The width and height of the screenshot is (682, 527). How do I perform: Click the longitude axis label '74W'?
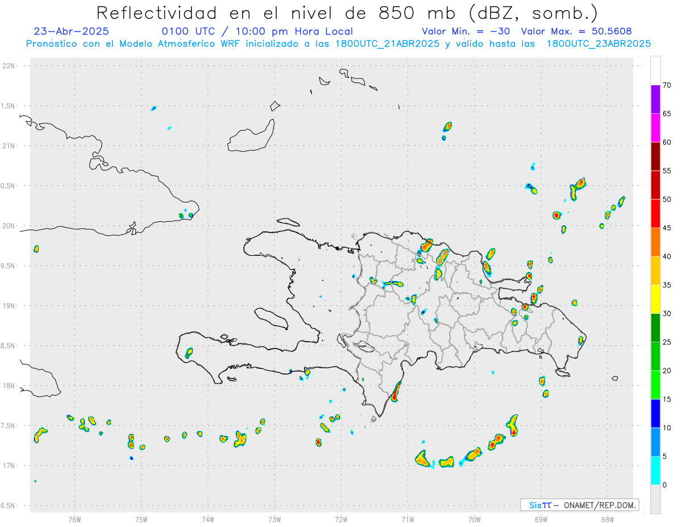pyautogui.click(x=208, y=519)
